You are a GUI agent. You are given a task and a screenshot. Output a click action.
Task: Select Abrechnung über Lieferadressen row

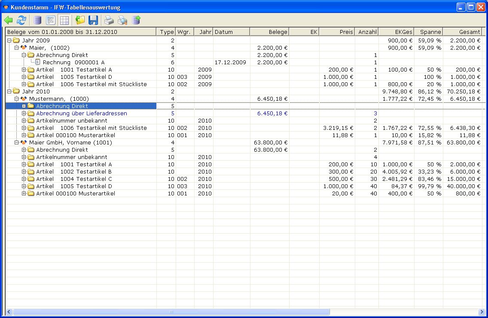81,114
